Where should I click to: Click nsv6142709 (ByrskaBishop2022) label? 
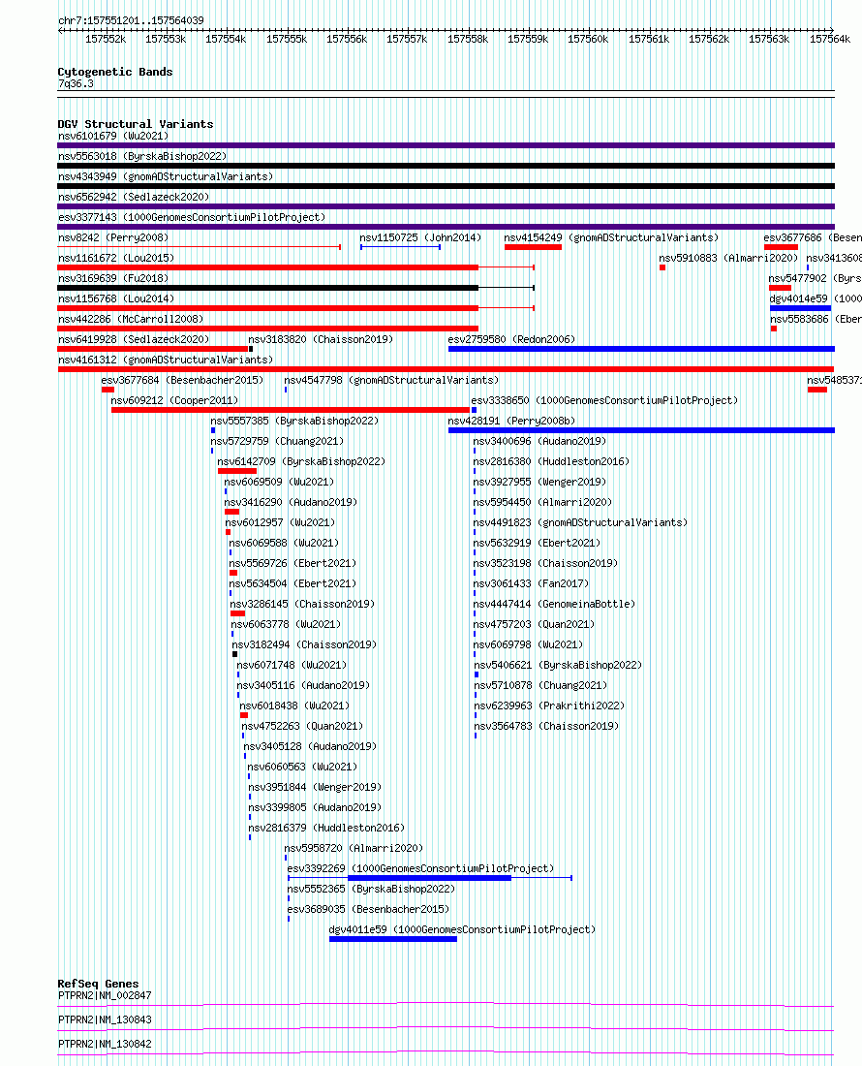tap(301, 462)
